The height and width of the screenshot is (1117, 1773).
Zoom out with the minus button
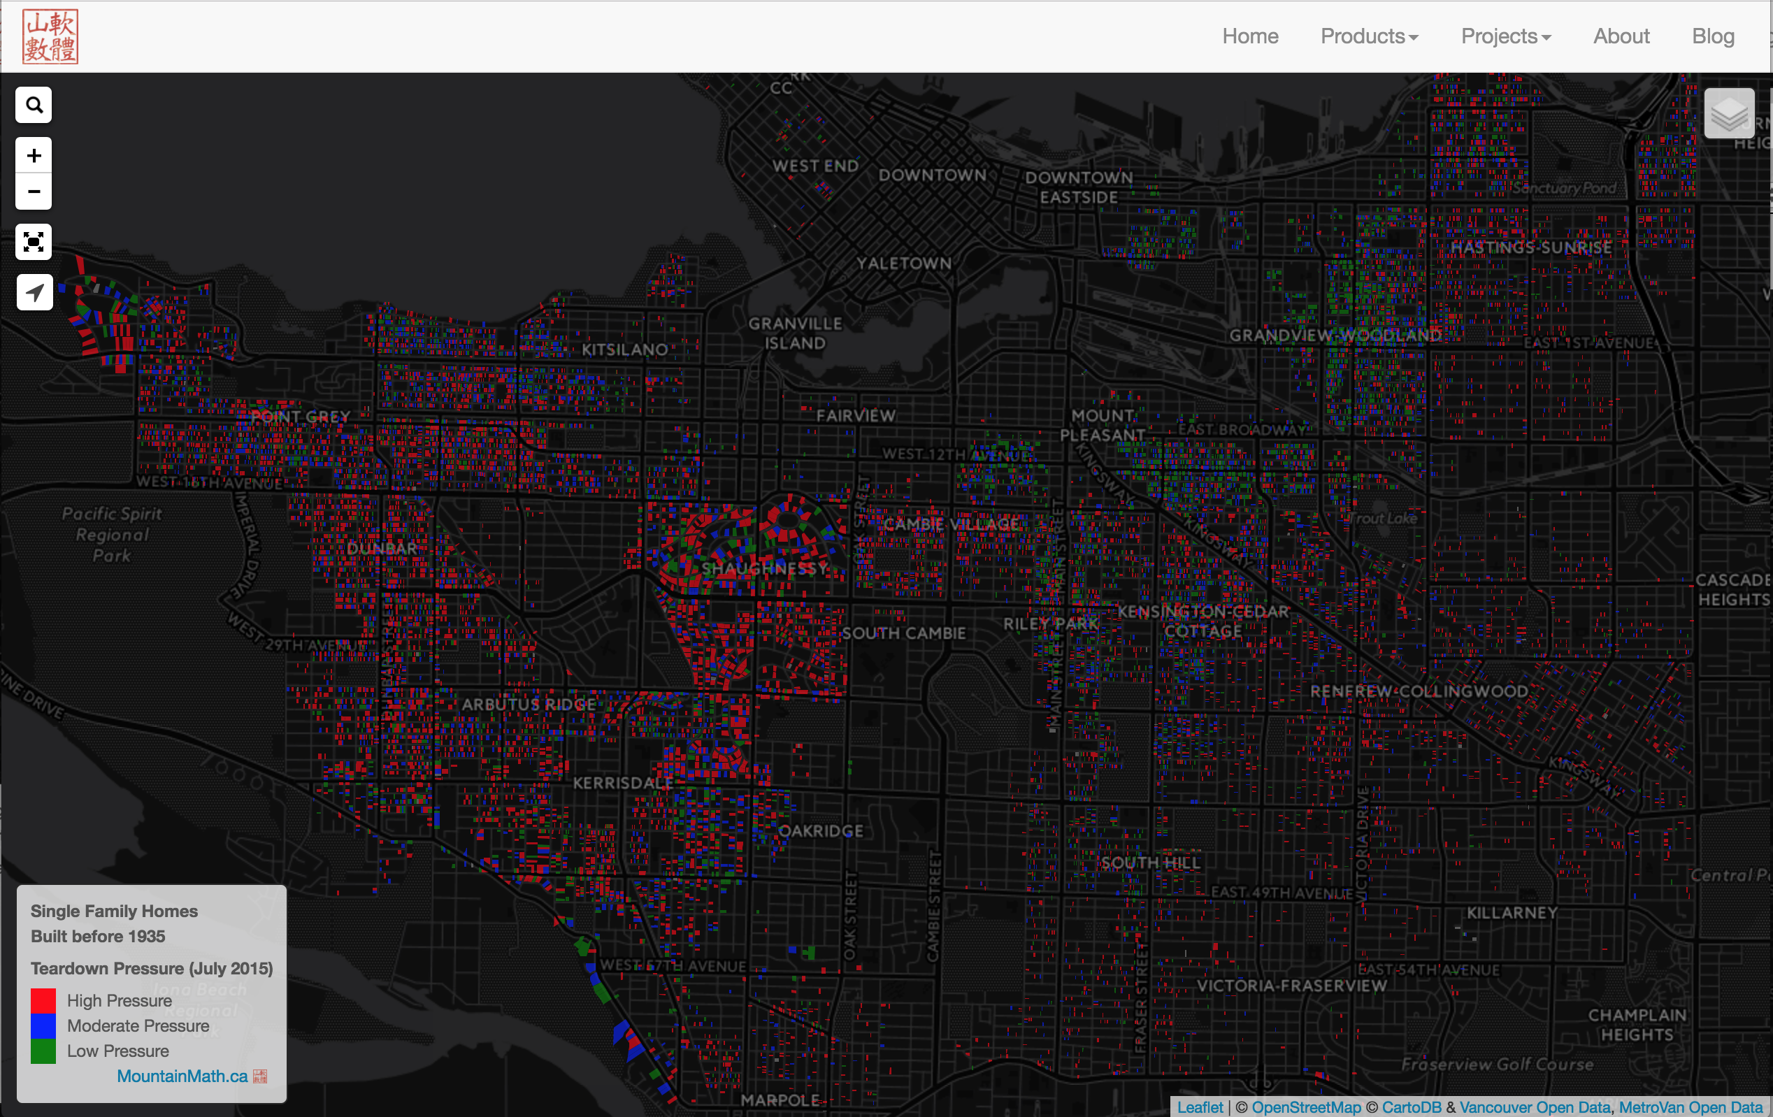[34, 192]
